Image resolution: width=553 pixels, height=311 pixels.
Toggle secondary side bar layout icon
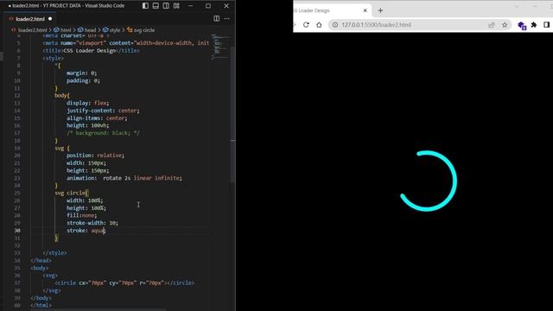[166, 6]
